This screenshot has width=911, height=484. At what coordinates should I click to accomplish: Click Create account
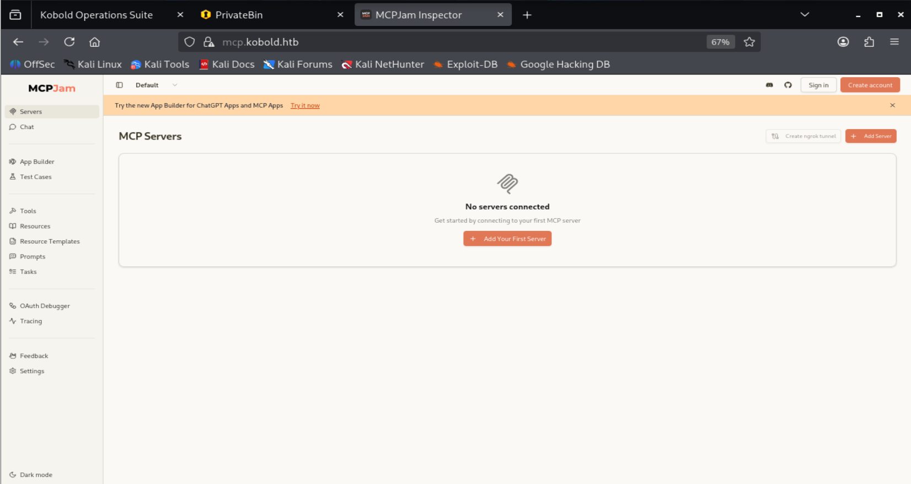(x=870, y=85)
